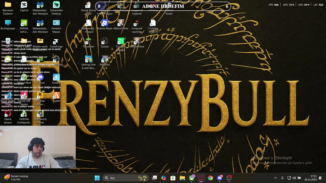Select the Middle-earth Shadow folder
Image resolution: width=326 pixels, height=183 pixels.
coord(40,45)
